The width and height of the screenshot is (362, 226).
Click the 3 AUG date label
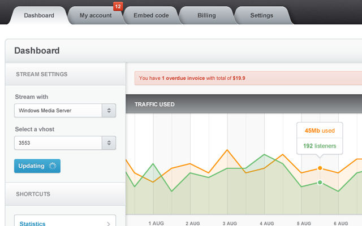[x=230, y=223]
